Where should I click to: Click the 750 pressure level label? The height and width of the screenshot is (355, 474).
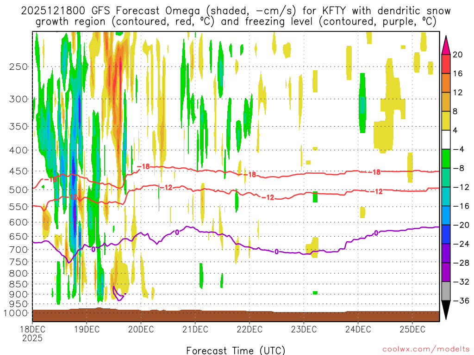19,262
